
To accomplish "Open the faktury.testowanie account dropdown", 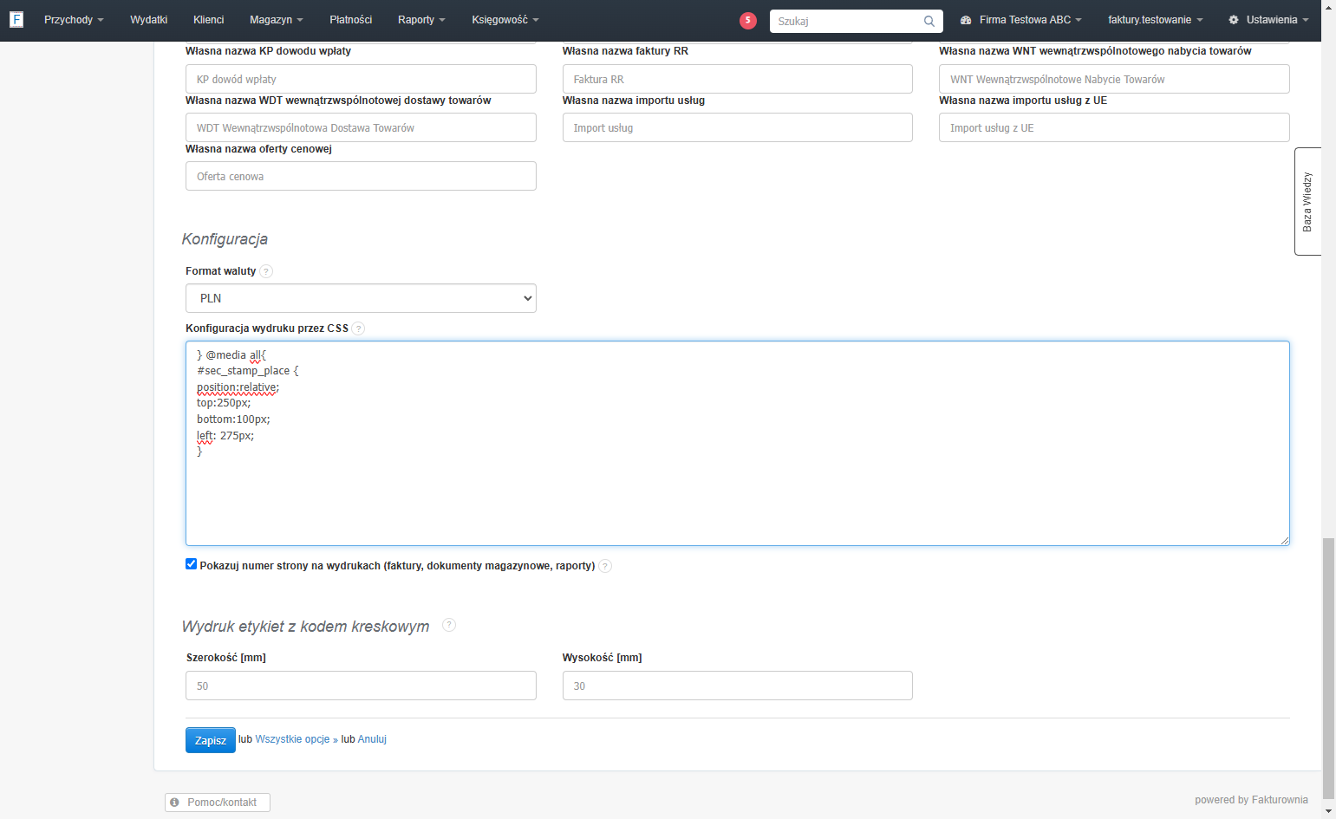I will coord(1155,20).
